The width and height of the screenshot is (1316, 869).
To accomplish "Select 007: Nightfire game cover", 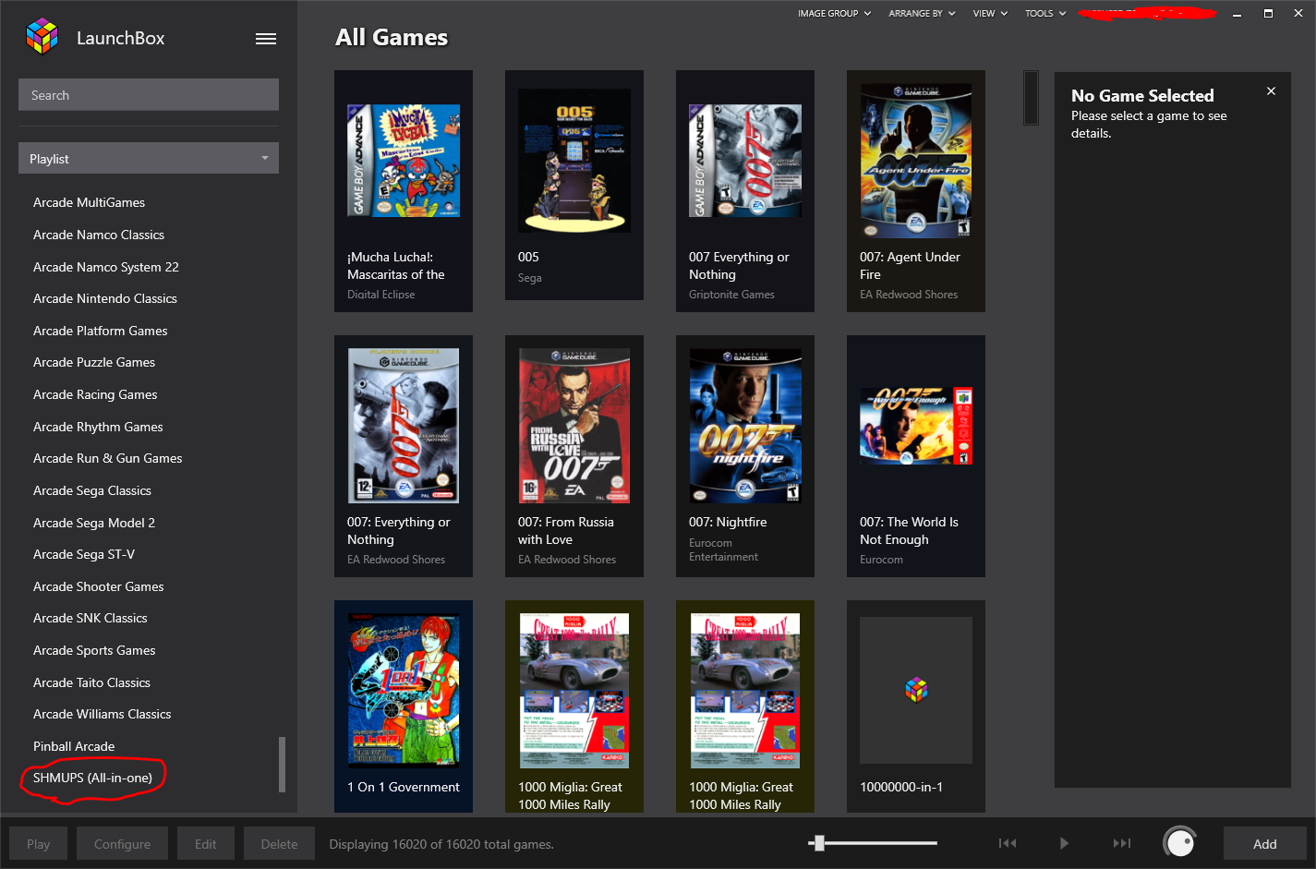I will click(745, 426).
